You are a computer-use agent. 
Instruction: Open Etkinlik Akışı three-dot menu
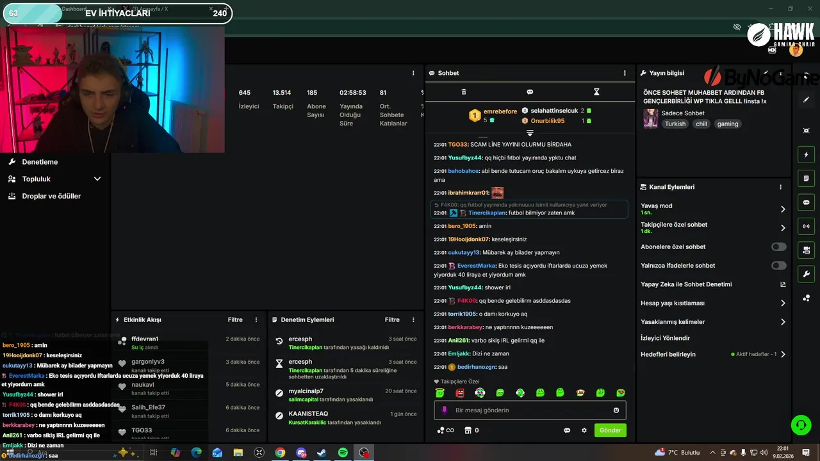click(256, 319)
